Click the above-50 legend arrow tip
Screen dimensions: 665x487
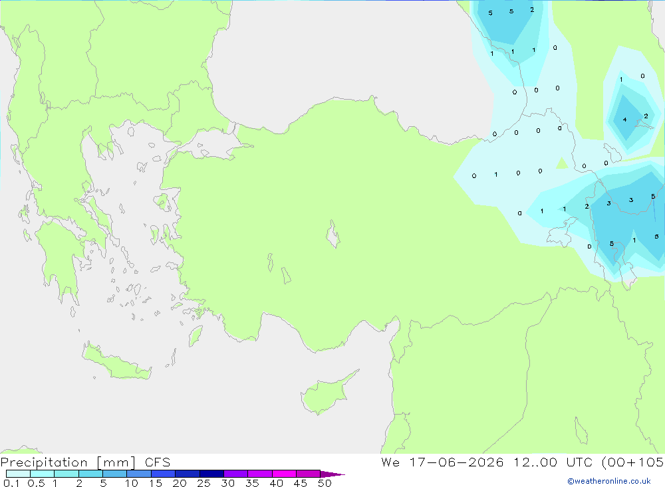pyautogui.click(x=332, y=474)
